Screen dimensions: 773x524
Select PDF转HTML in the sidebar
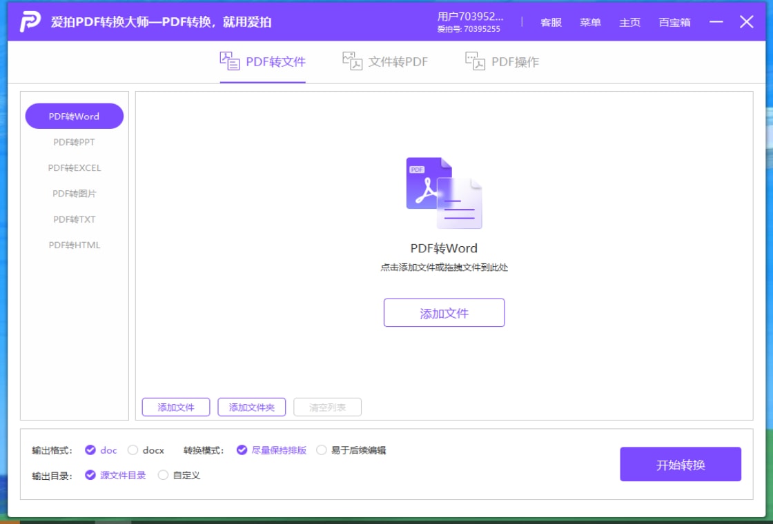[x=75, y=245]
